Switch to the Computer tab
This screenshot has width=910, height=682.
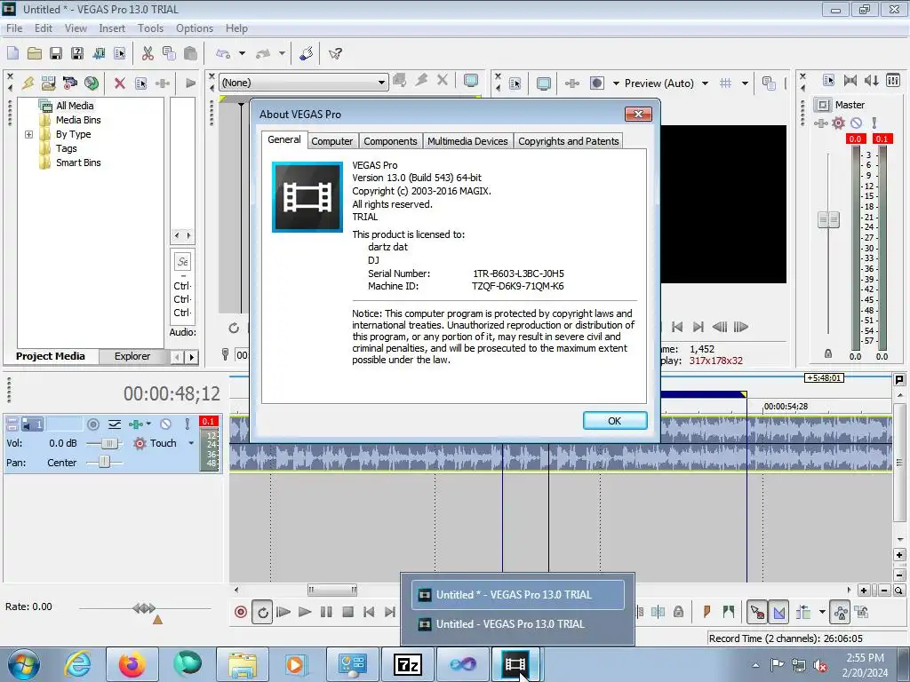coord(332,141)
